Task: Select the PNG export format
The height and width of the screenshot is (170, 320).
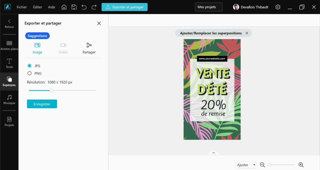Action: [29, 73]
